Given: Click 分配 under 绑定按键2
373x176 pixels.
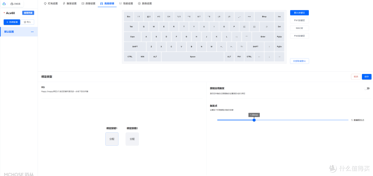Looking at the screenshot, I should [x=132, y=139].
